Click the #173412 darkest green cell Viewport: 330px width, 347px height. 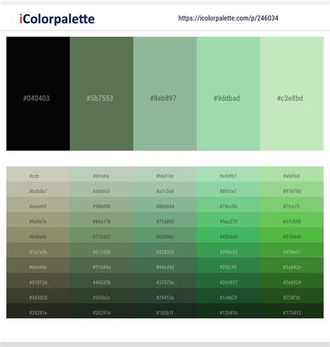click(x=292, y=311)
